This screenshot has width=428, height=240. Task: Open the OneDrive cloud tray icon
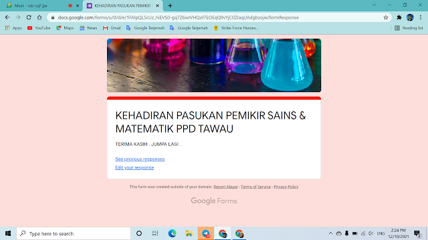339,233
